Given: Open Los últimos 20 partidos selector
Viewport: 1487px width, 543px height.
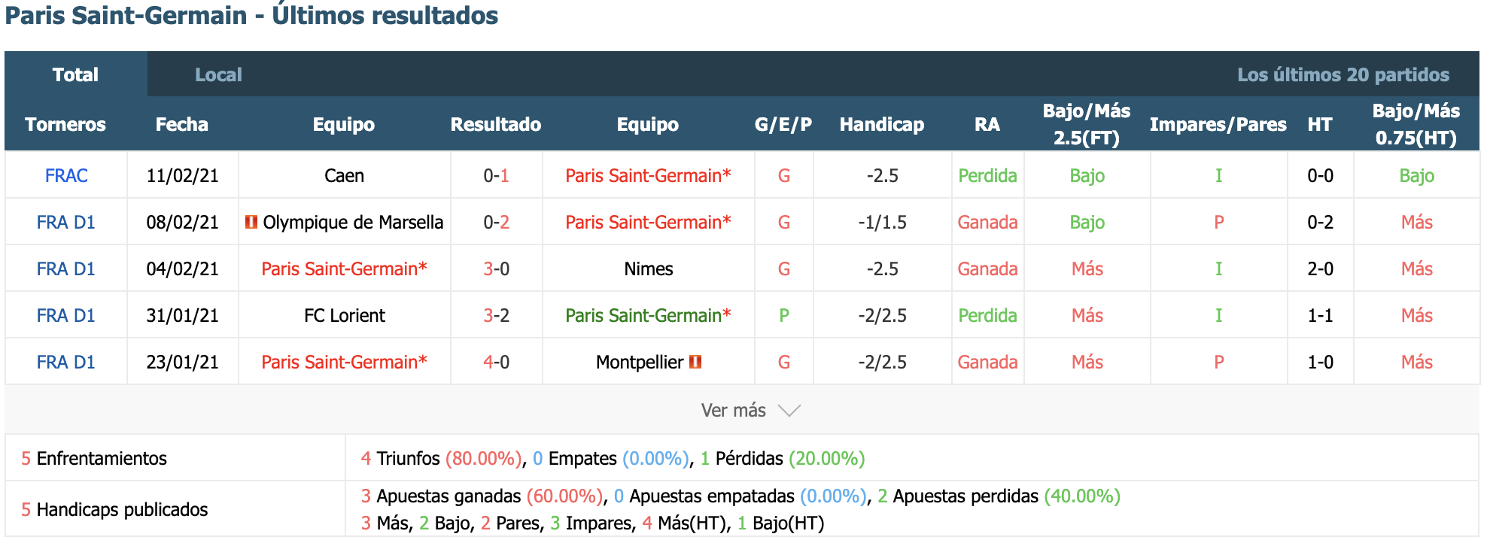Looking at the screenshot, I should point(1343,74).
